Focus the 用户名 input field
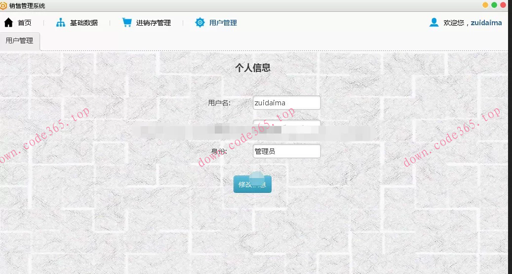This screenshot has height=274, width=512. click(287, 103)
